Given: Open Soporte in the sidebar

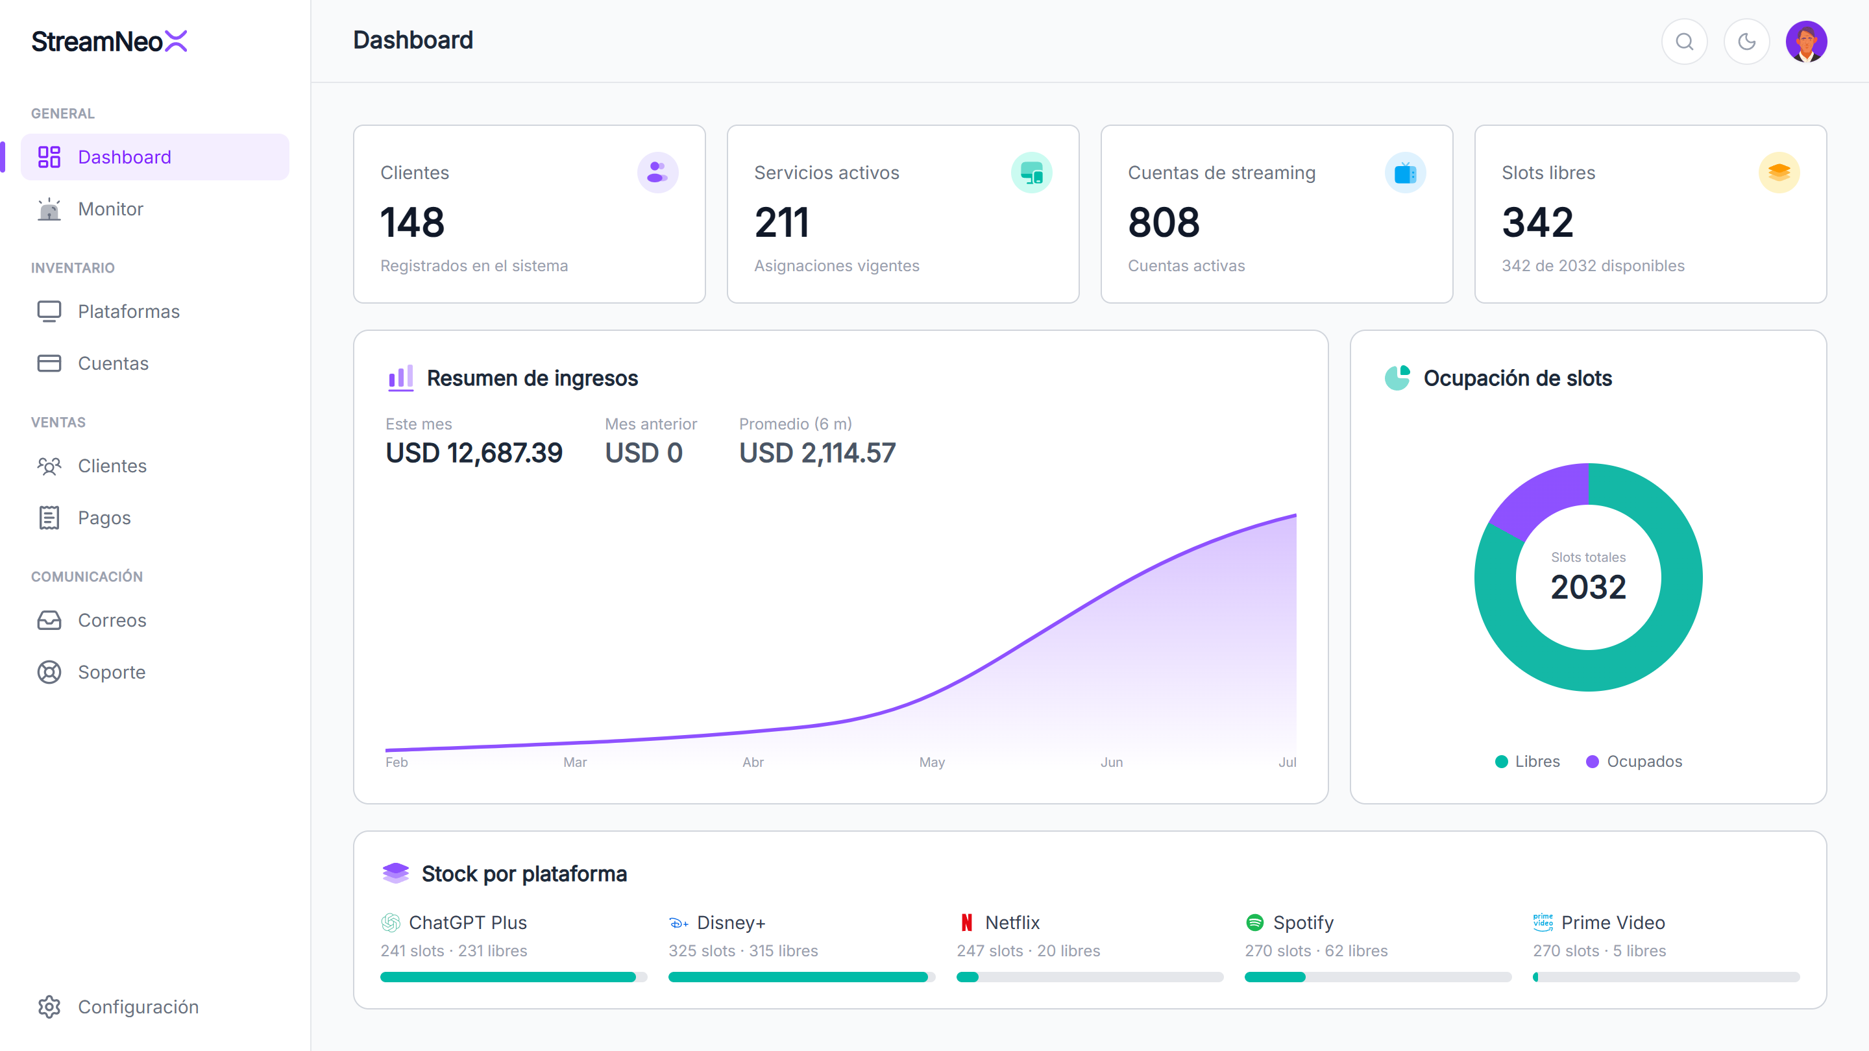Looking at the screenshot, I should 155,672.
